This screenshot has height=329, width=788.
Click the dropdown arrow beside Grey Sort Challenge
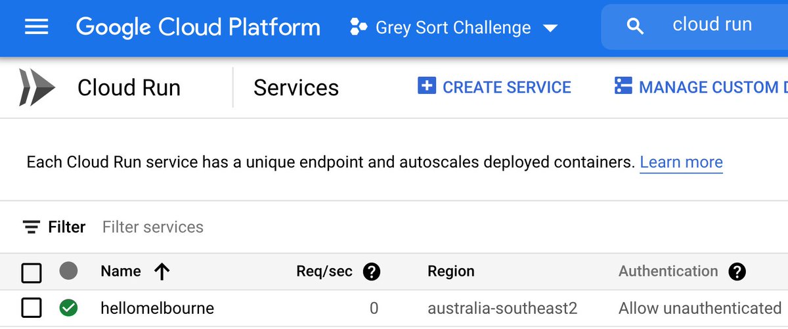click(550, 29)
